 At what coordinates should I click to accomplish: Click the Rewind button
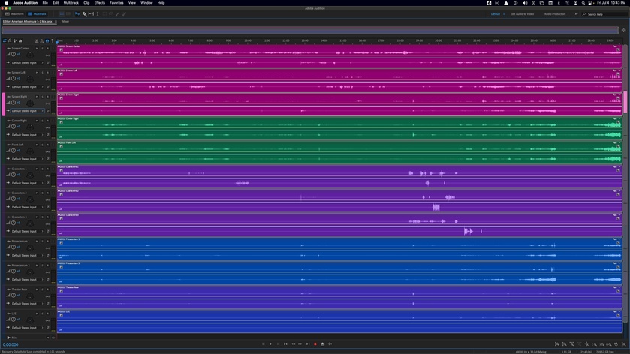[294, 344]
